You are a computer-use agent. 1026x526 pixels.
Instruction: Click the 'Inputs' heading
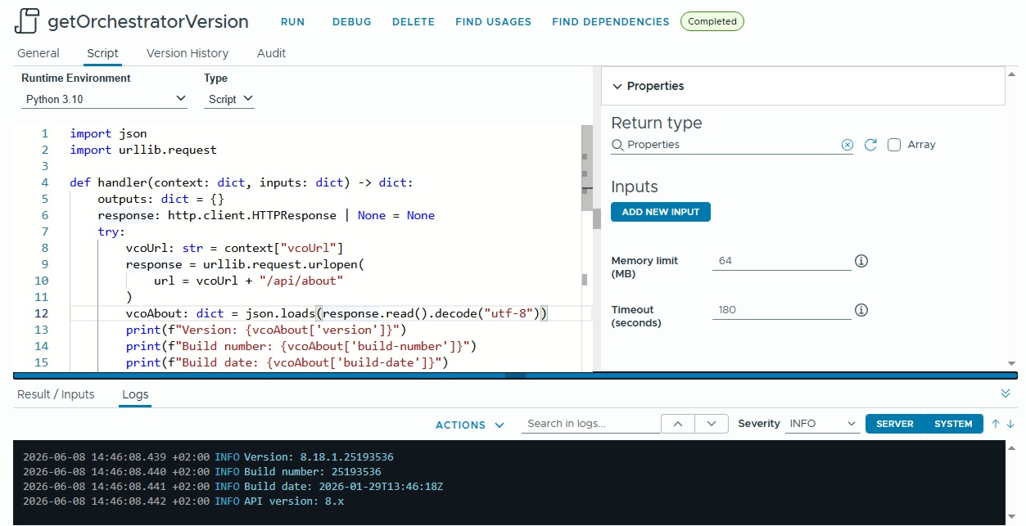pyautogui.click(x=635, y=187)
